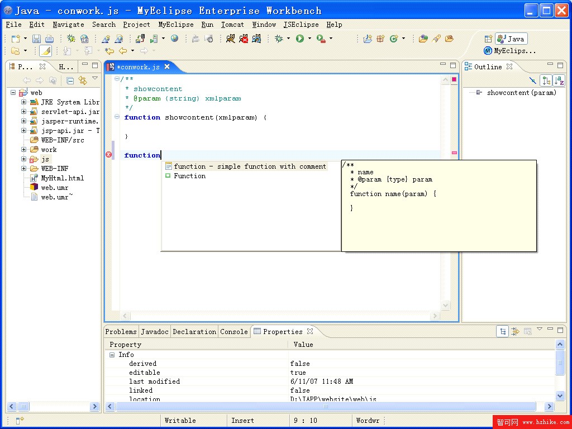The height and width of the screenshot is (429, 572).
Task: Sort the Outline view alphabetically
Action: (559, 80)
